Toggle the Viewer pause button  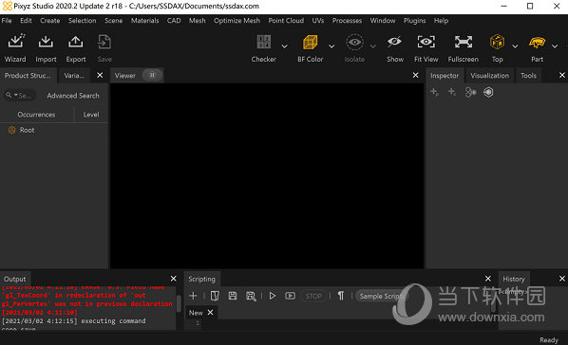click(x=152, y=75)
